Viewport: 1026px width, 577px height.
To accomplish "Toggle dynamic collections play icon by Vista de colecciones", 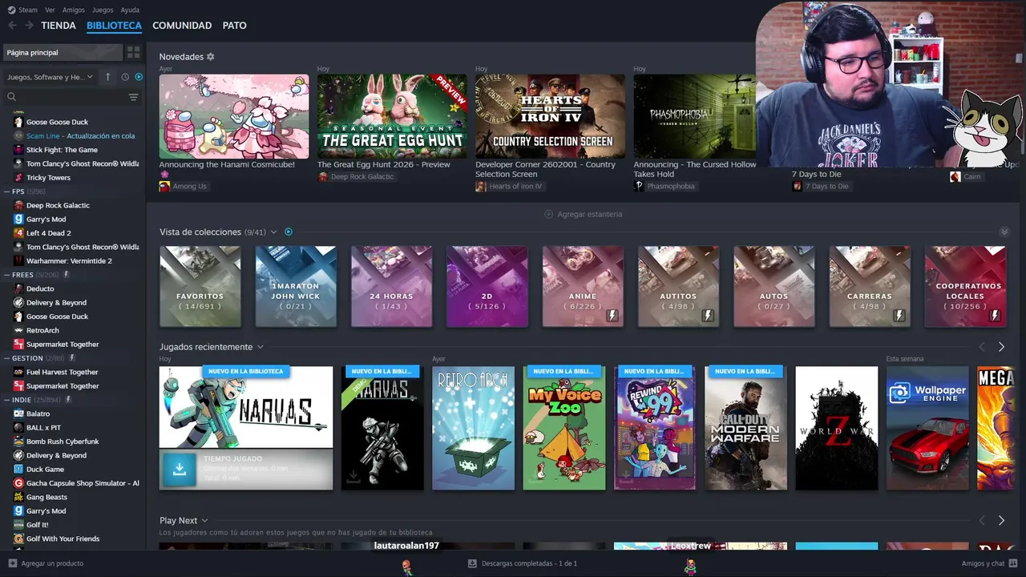I will click(289, 232).
